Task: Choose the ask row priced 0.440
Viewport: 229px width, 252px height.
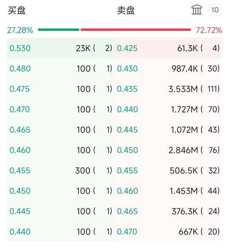Action: click(x=168, y=110)
